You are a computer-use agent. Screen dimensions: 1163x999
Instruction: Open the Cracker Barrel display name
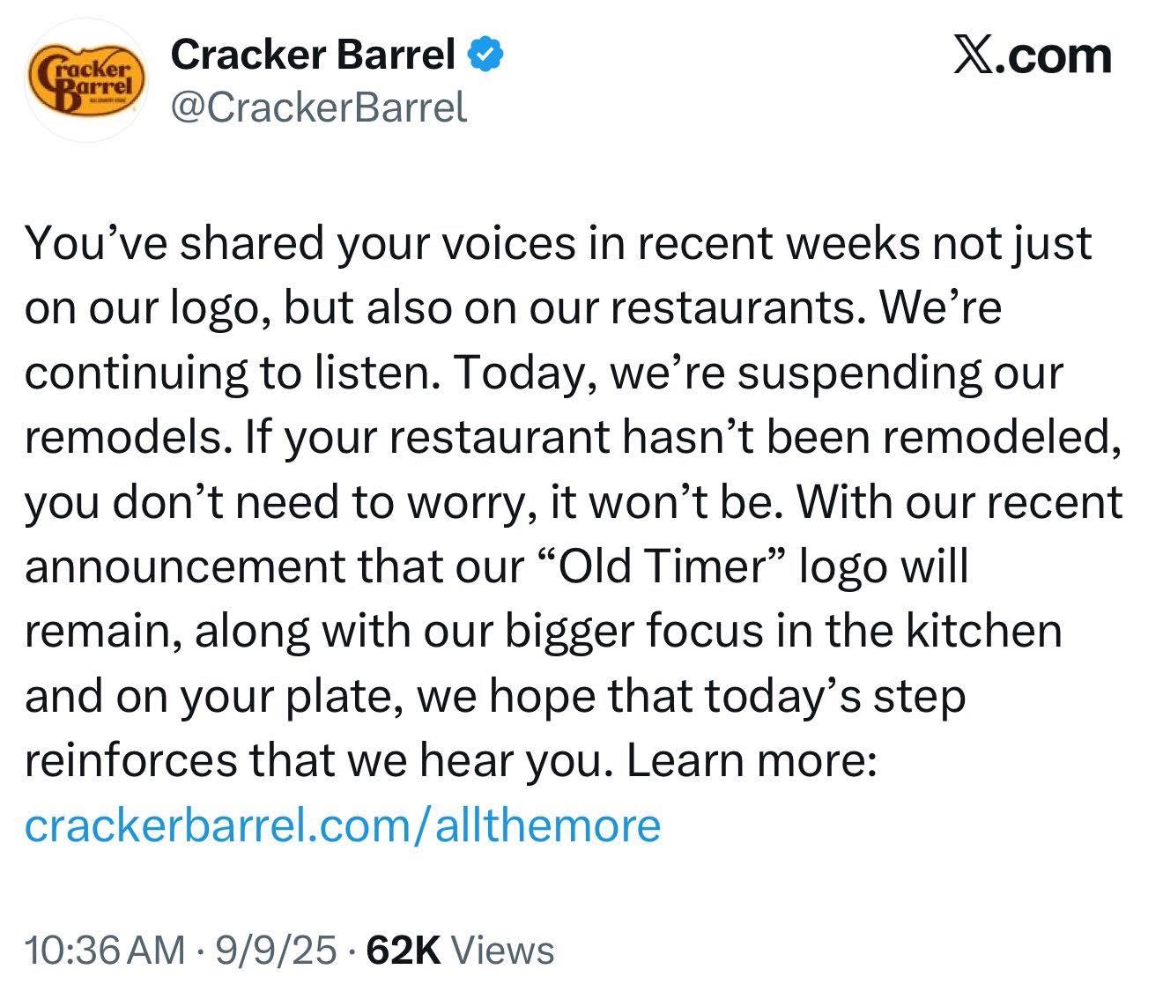pyautogui.click(x=313, y=55)
